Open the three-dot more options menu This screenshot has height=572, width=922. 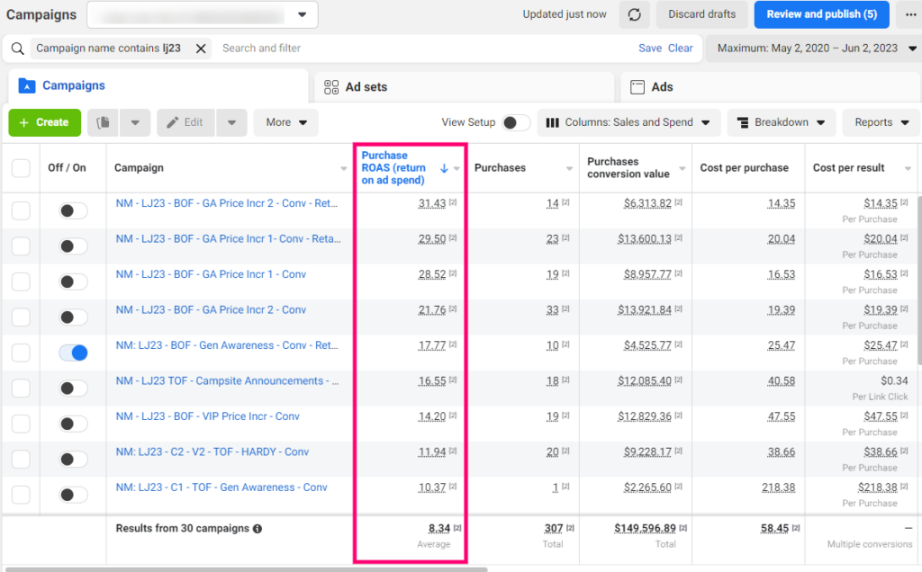(910, 14)
